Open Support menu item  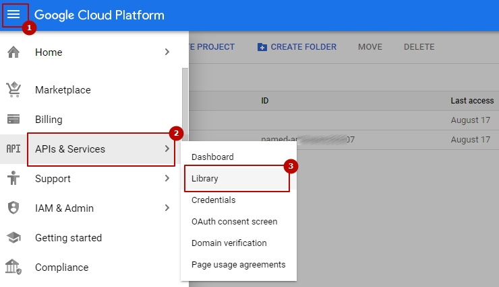click(53, 179)
